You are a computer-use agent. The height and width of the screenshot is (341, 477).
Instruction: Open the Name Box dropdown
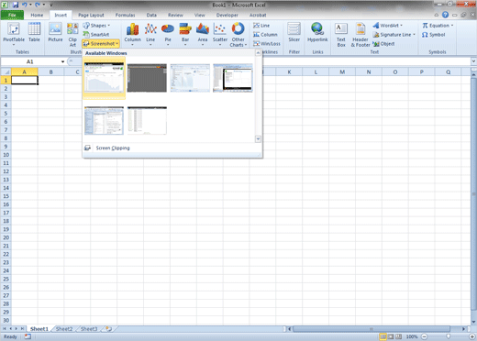(x=62, y=61)
